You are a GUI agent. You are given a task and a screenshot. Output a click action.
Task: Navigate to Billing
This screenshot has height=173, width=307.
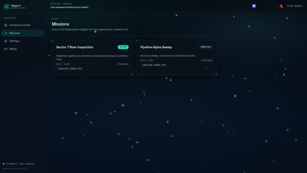point(23,49)
